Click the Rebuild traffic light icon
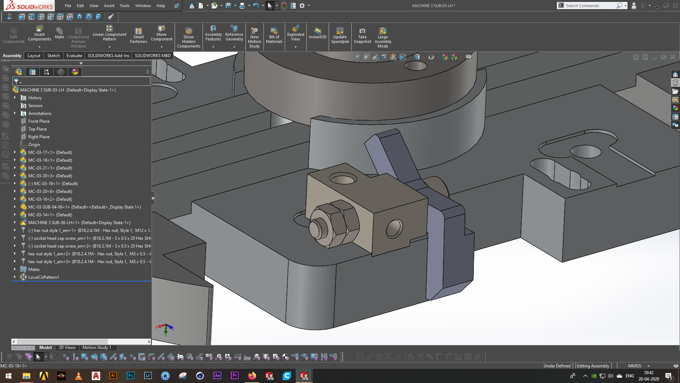This screenshot has width=680, height=383. click(284, 6)
